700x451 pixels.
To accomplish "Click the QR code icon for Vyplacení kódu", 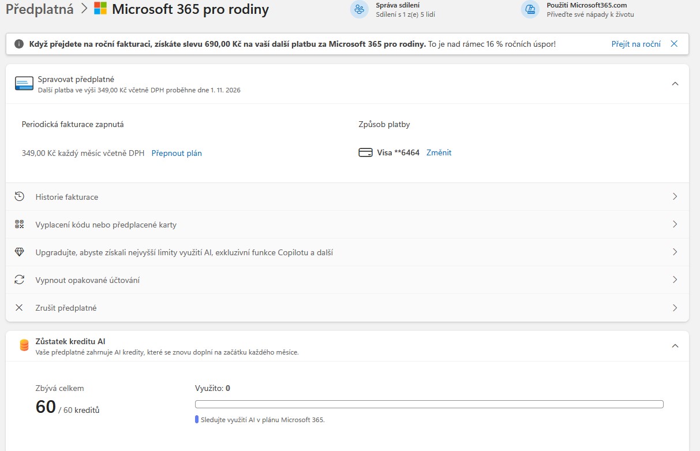I will [20, 225].
